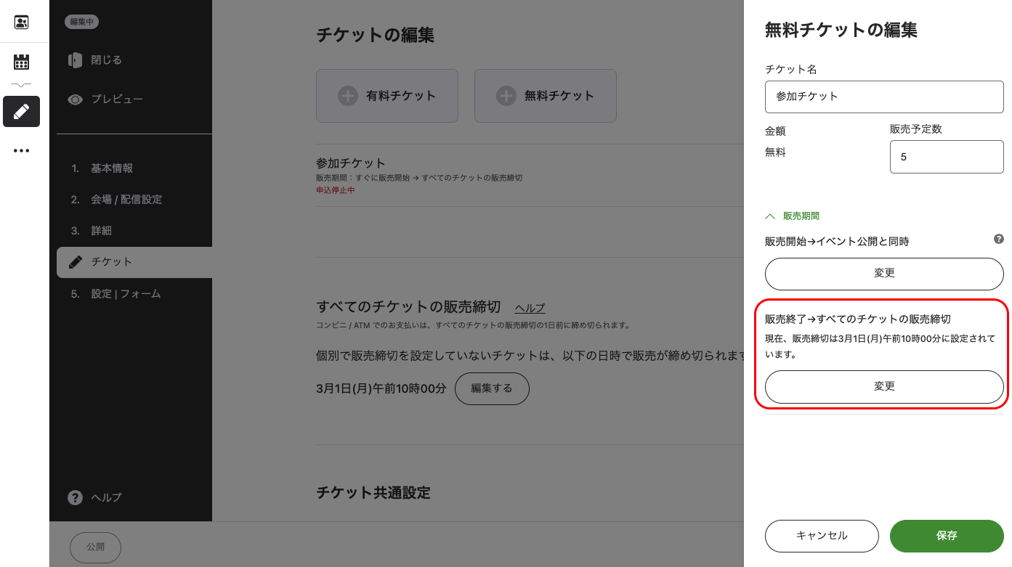Click the ヘルプ question icon at sidebar bottom

coord(75,497)
